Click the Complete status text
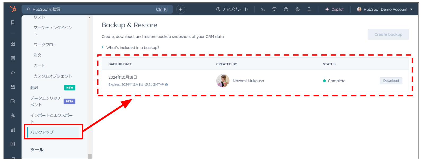Screen dimensions: 423x162 [336, 81]
